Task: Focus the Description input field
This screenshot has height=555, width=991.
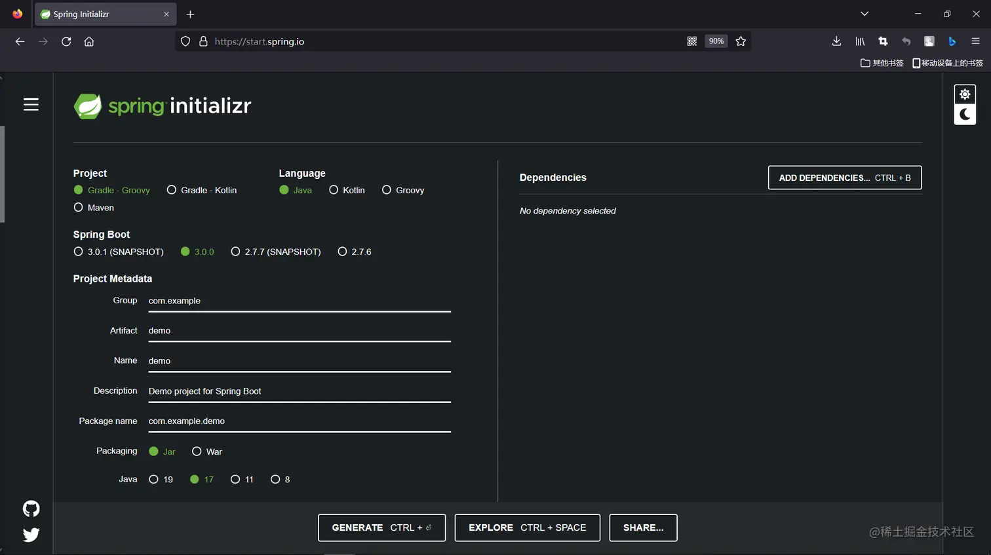Action: pyautogui.click(x=300, y=391)
